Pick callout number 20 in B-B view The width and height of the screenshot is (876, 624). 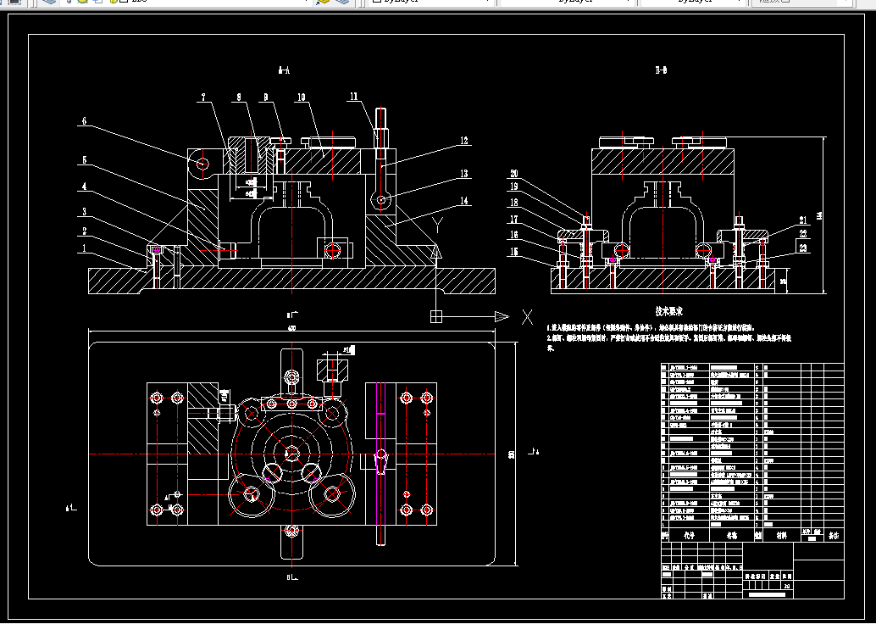point(514,174)
